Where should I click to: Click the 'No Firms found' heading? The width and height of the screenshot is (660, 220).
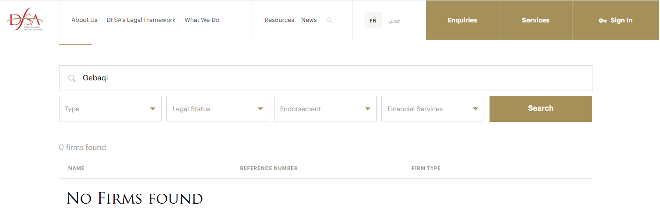point(134,199)
